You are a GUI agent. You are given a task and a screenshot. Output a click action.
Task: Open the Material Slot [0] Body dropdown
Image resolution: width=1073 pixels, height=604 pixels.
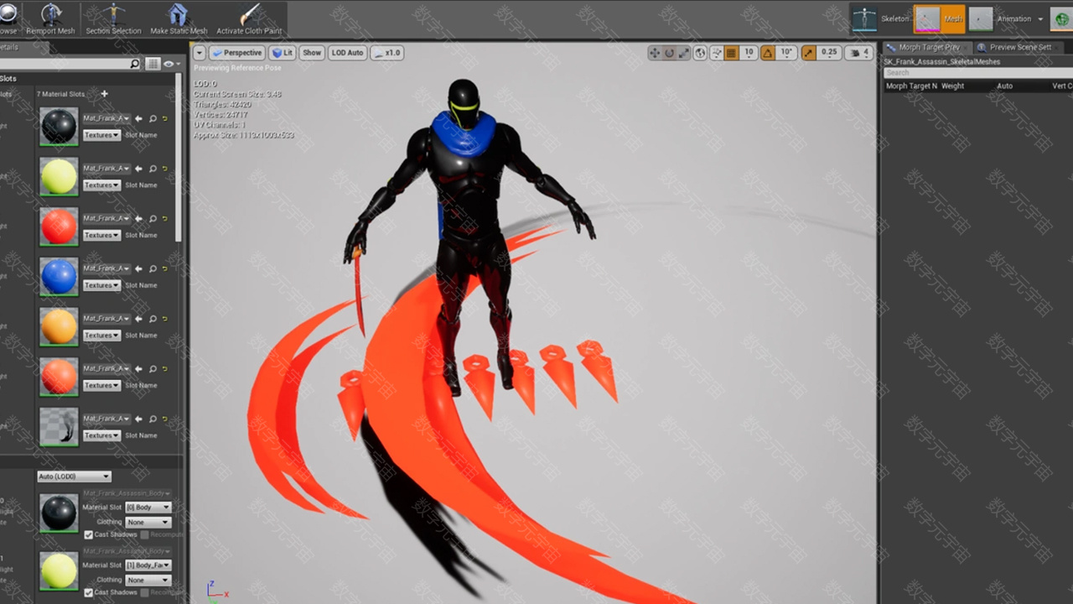(x=148, y=508)
